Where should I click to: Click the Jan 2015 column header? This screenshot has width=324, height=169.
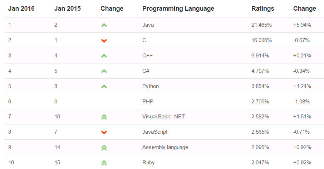tap(68, 9)
